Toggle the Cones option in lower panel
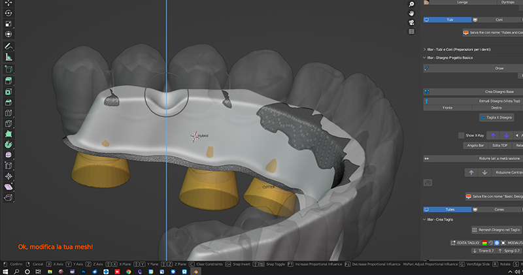 (x=499, y=210)
